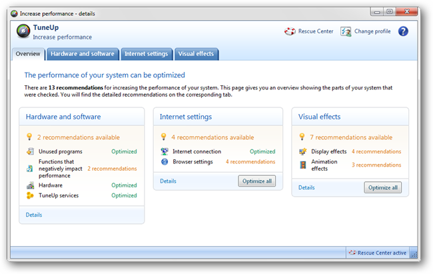Click the Visual effects panel heading

pyautogui.click(x=320, y=117)
